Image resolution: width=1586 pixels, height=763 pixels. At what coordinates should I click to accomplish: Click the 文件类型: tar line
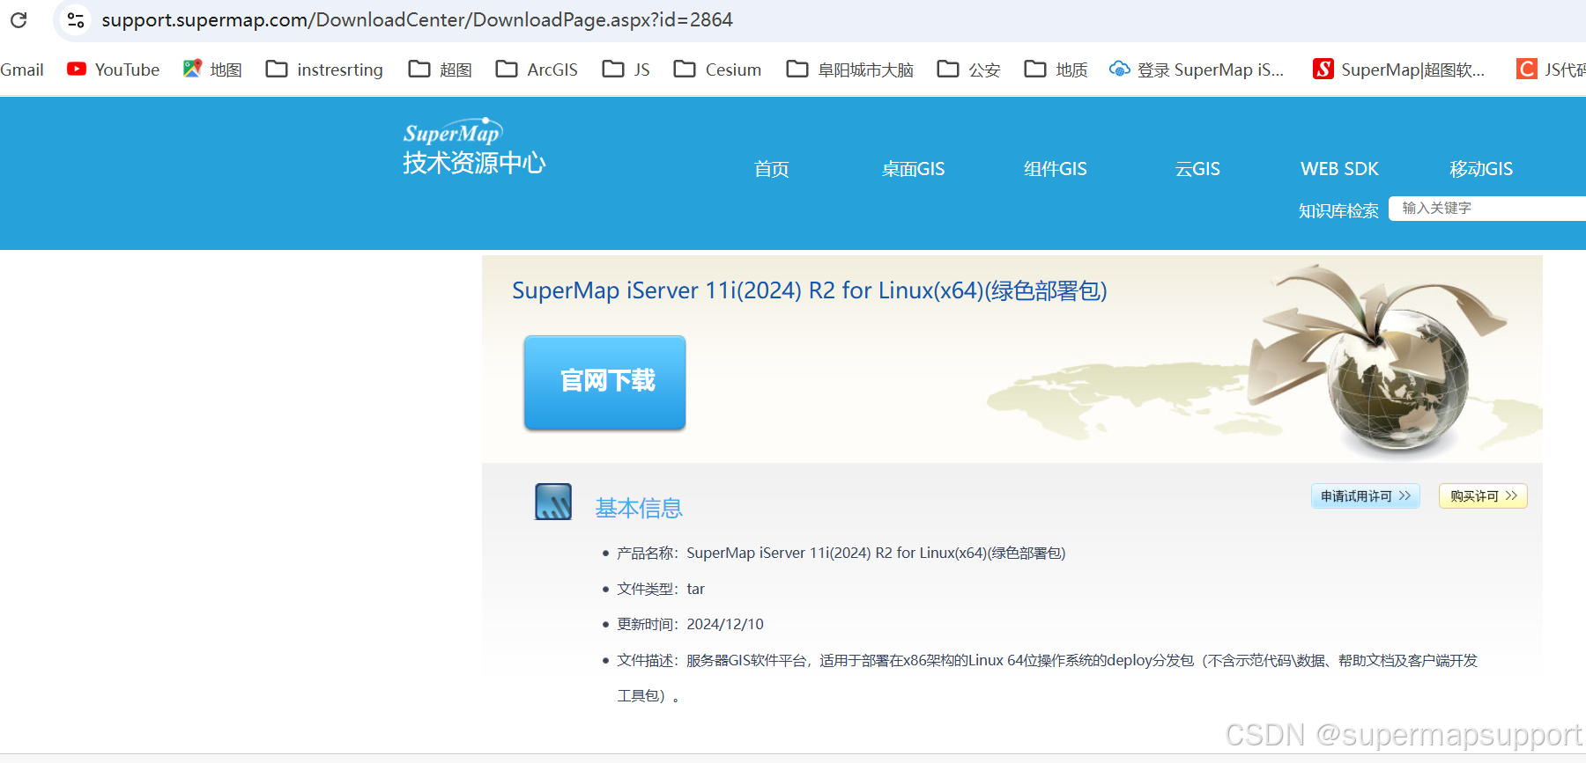(660, 589)
